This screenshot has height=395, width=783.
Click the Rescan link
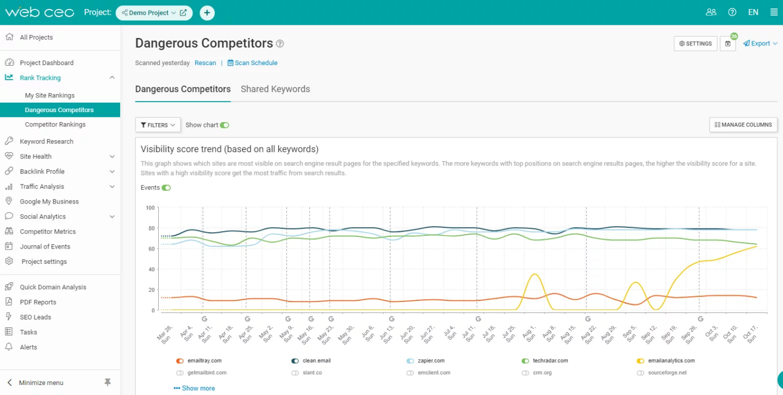[x=205, y=62]
